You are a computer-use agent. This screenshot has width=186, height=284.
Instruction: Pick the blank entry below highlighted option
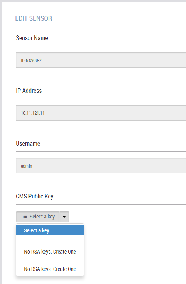click(x=50, y=239)
